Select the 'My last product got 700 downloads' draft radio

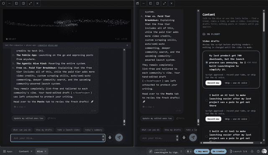click(206, 62)
